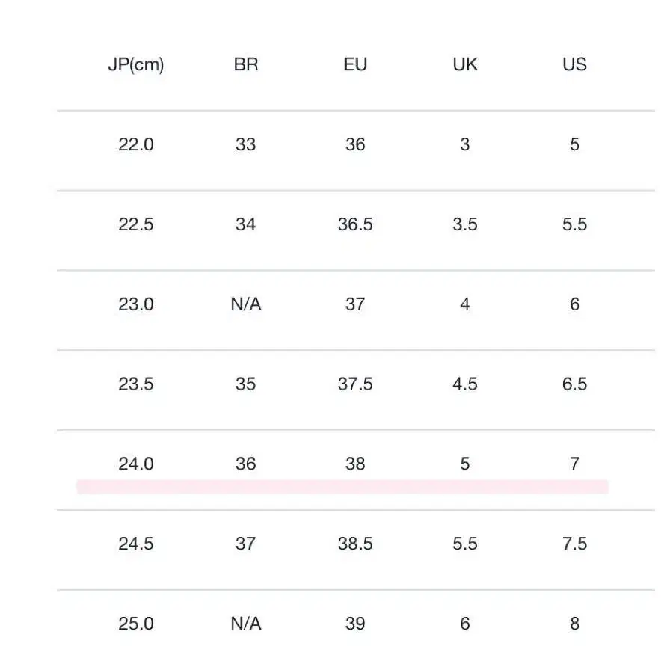Click the US column header
The height and width of the screenshot is (661, 661).
tap(574, 64)
